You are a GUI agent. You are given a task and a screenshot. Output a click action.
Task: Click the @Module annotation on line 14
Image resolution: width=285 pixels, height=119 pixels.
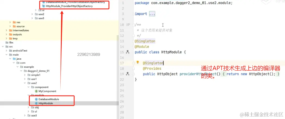point(142,47)
